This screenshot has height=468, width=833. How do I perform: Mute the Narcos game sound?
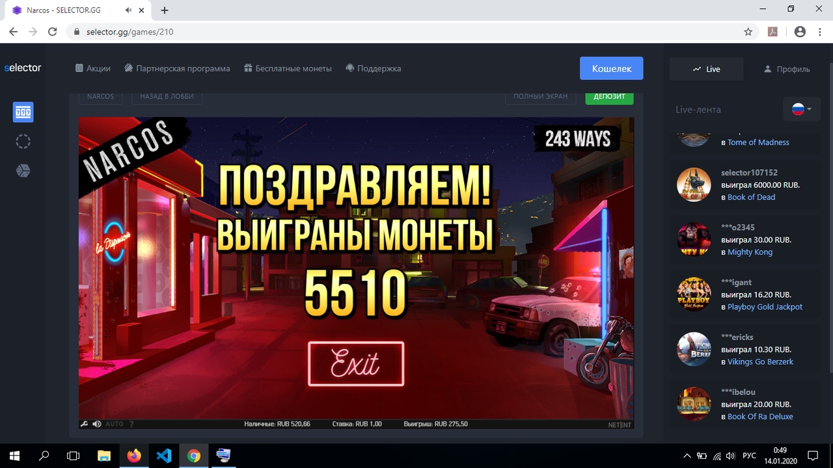(97, 424)
